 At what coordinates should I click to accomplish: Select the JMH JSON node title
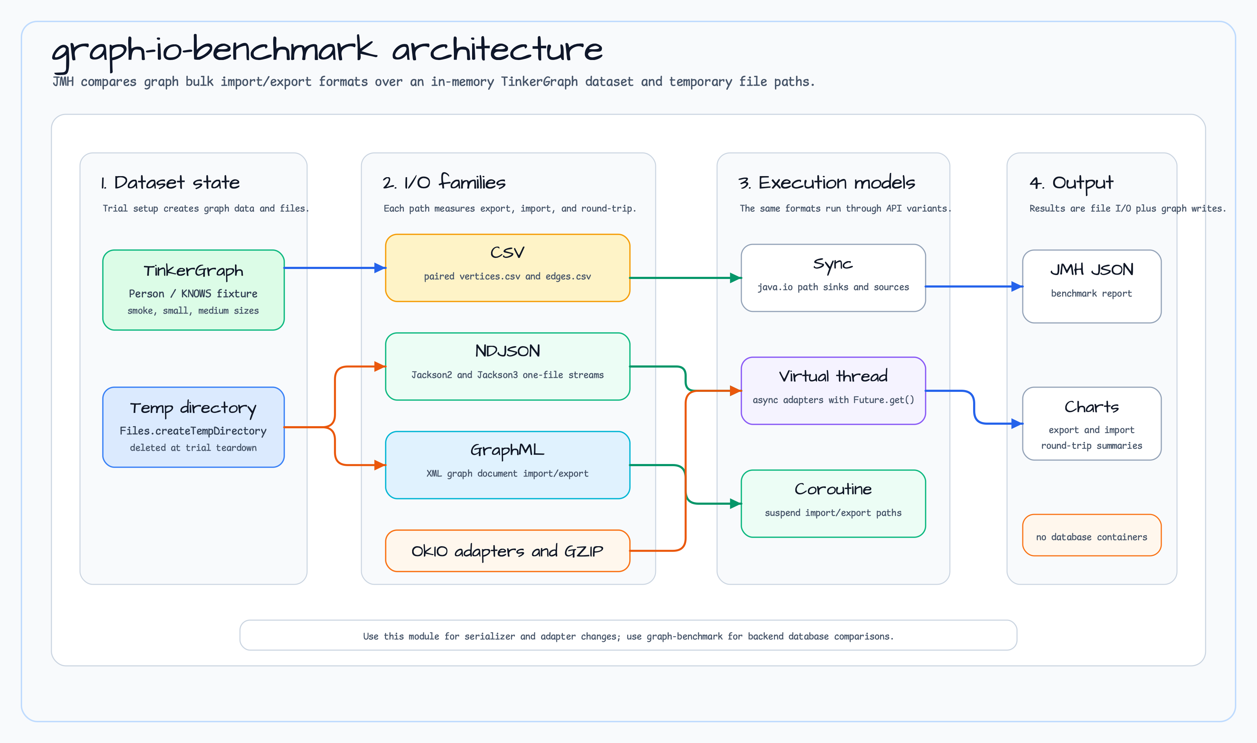pos(1092,270)
